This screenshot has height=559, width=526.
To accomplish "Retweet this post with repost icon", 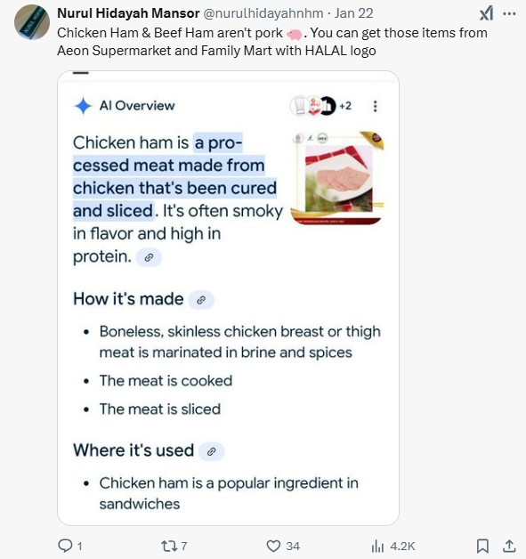I will 168,546.
